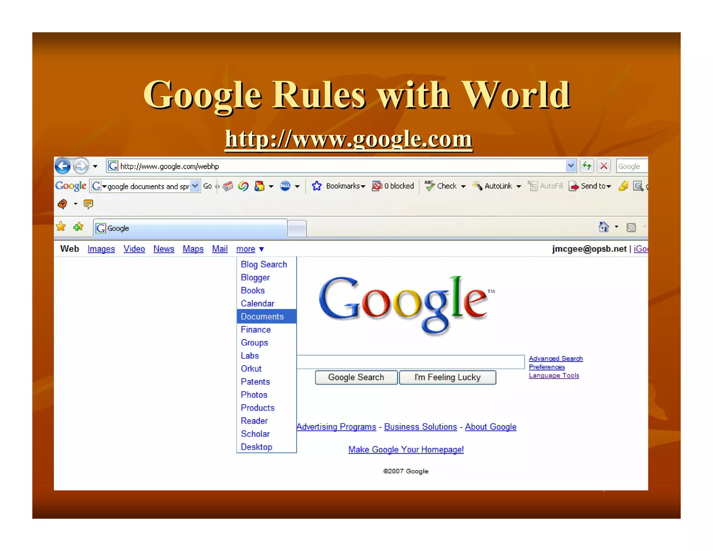Screen dimensions: 713x551
Task: Click the yellow highlighter icon
Action: coord(623,186)
